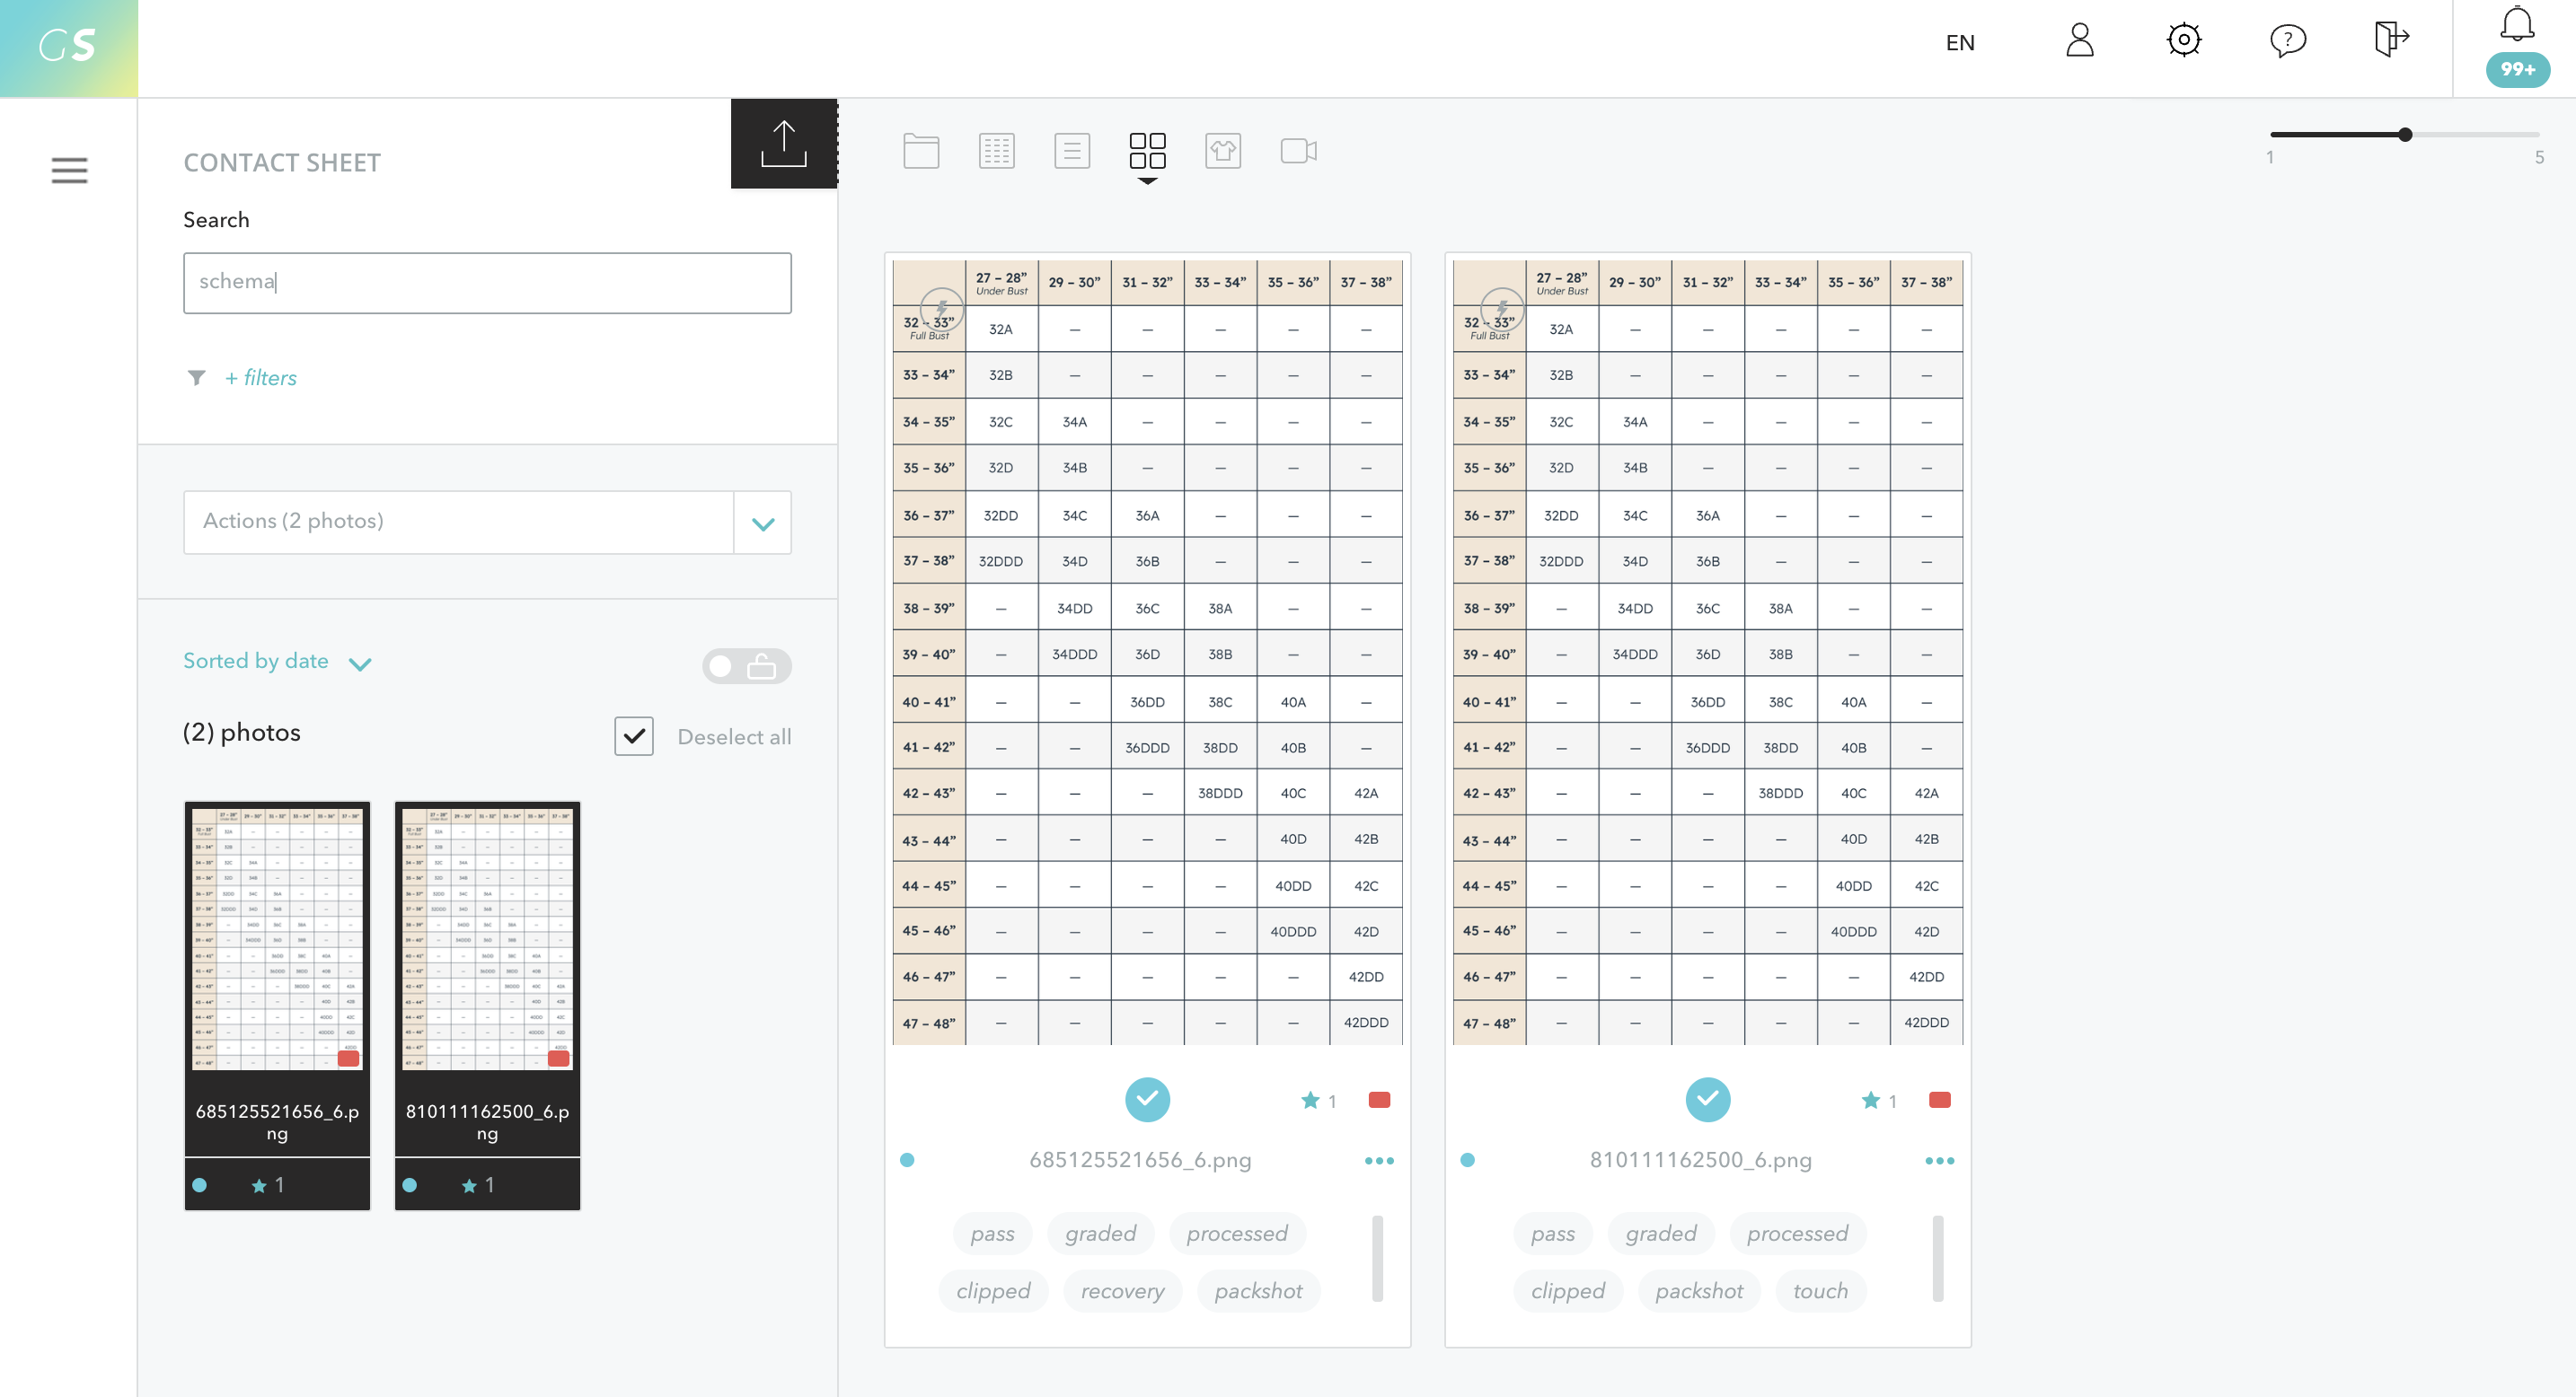The height and width of the screenshot is (1397, 2576).
Task: Open help chat bubble icon
Action: coord(2288,41)
